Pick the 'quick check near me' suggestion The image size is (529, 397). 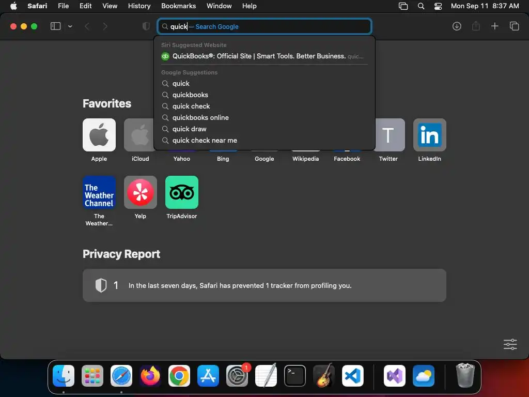(x=264, y=141)
